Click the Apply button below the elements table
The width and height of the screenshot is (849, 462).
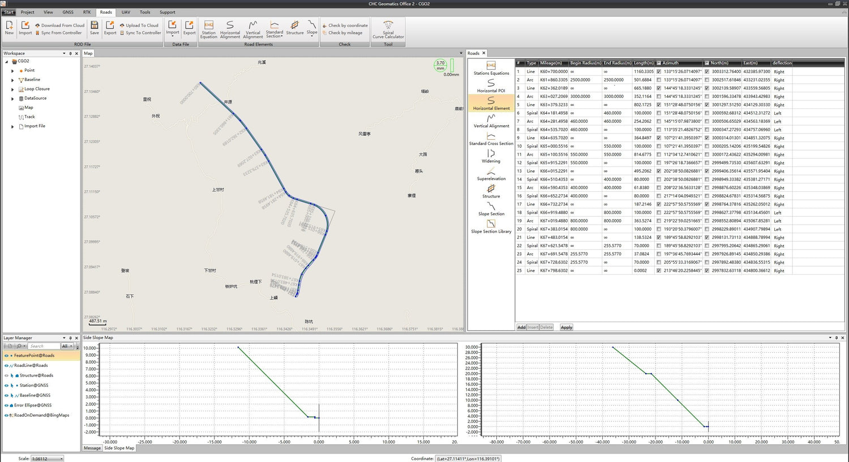(565, 327)
